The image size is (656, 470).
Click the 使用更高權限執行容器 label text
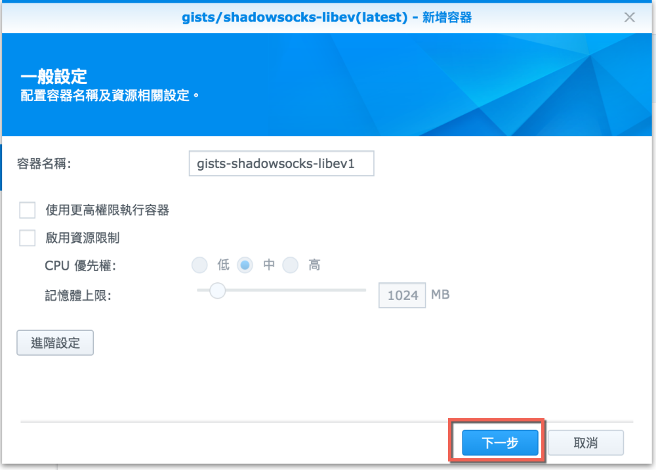tap(107, 210)
